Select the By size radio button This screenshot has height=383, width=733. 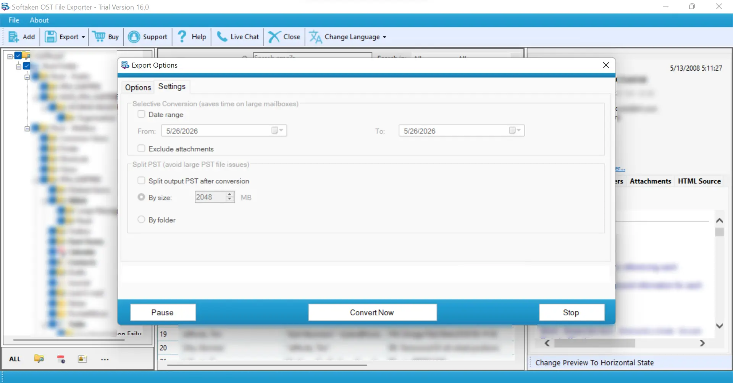(141, 197)
